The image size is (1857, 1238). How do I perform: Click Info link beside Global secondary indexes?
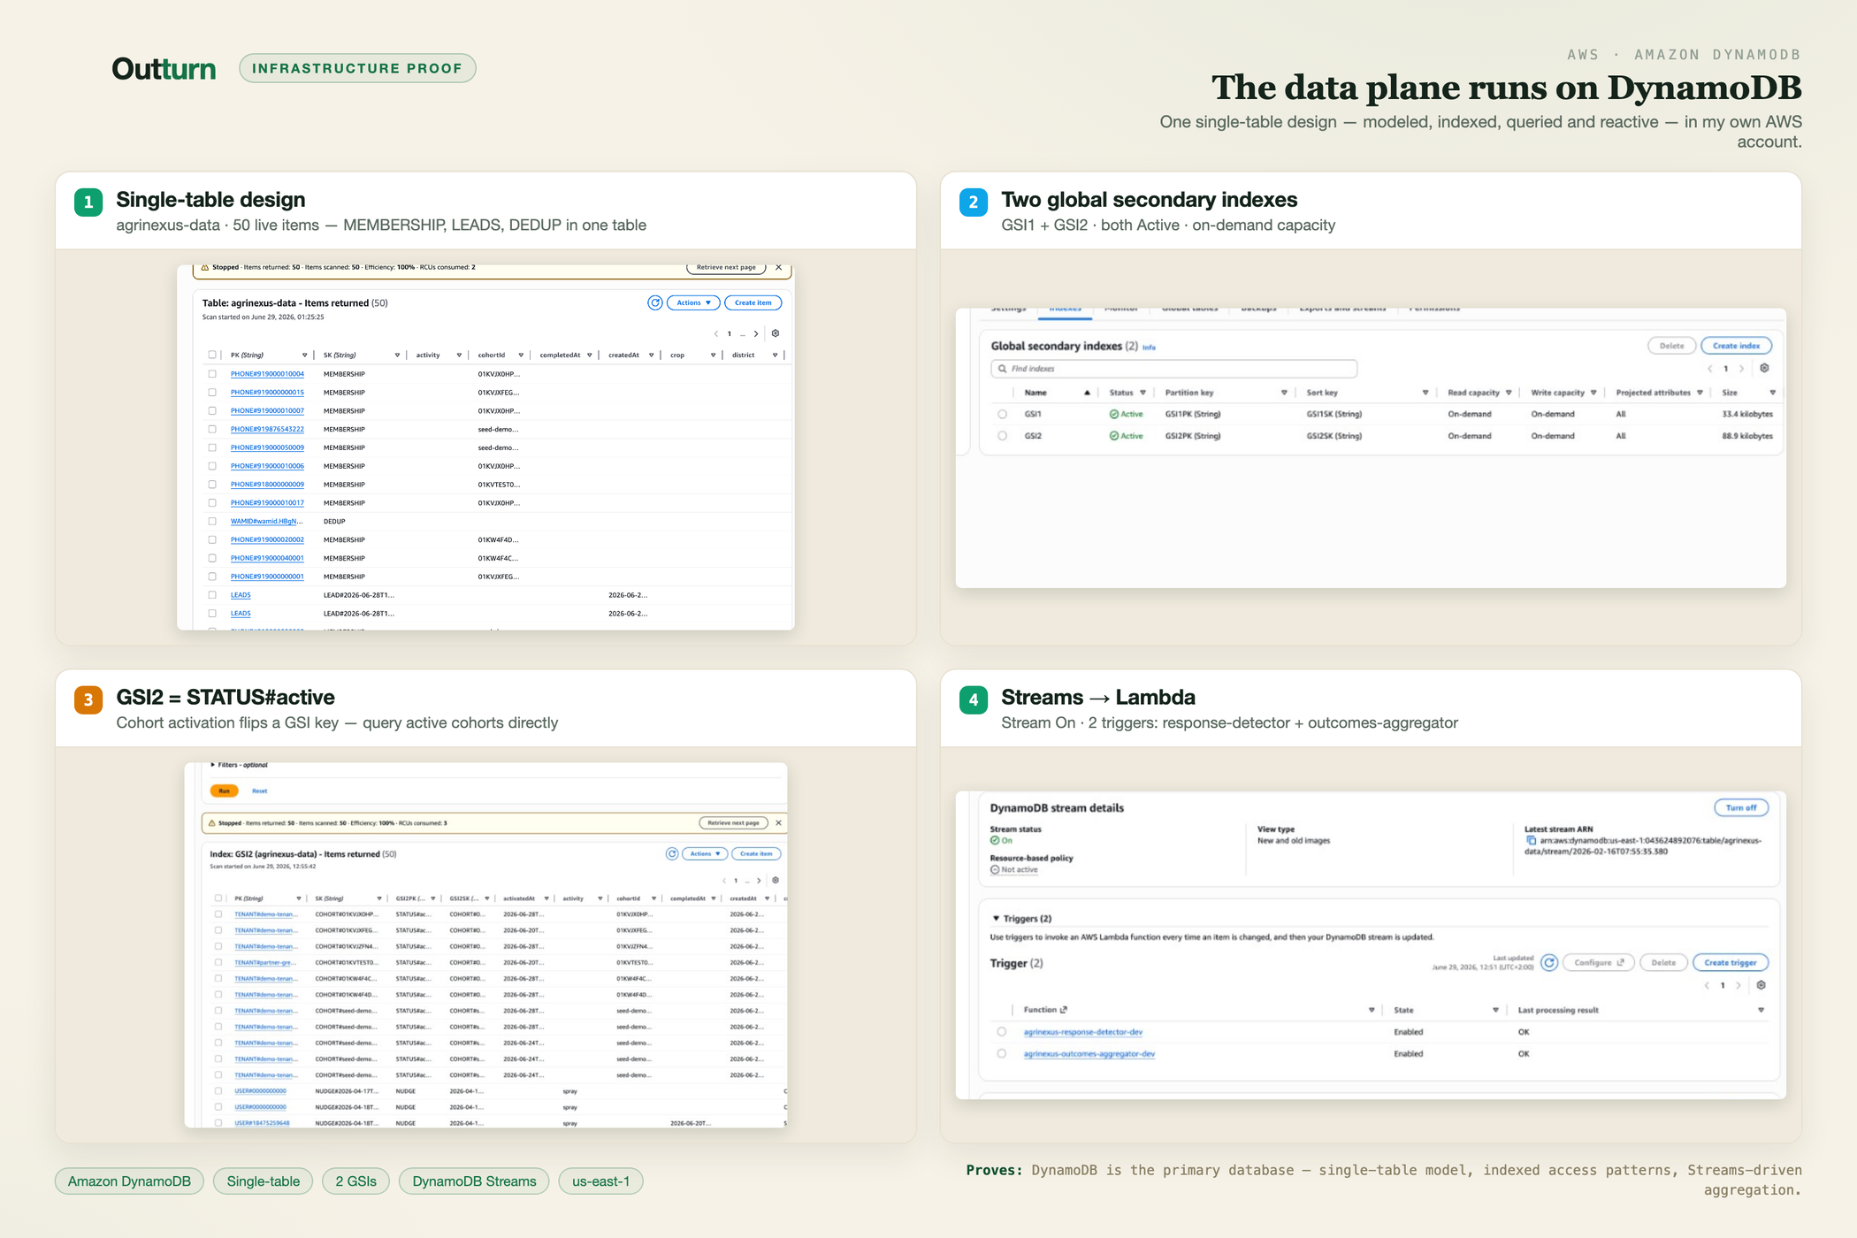(x=1149, y=348)
